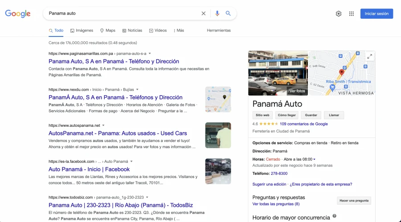Click ¿Eres propietario de esta empresa? link
The height and width of the screenshot is (222, 401).
(x=321, y=184)
